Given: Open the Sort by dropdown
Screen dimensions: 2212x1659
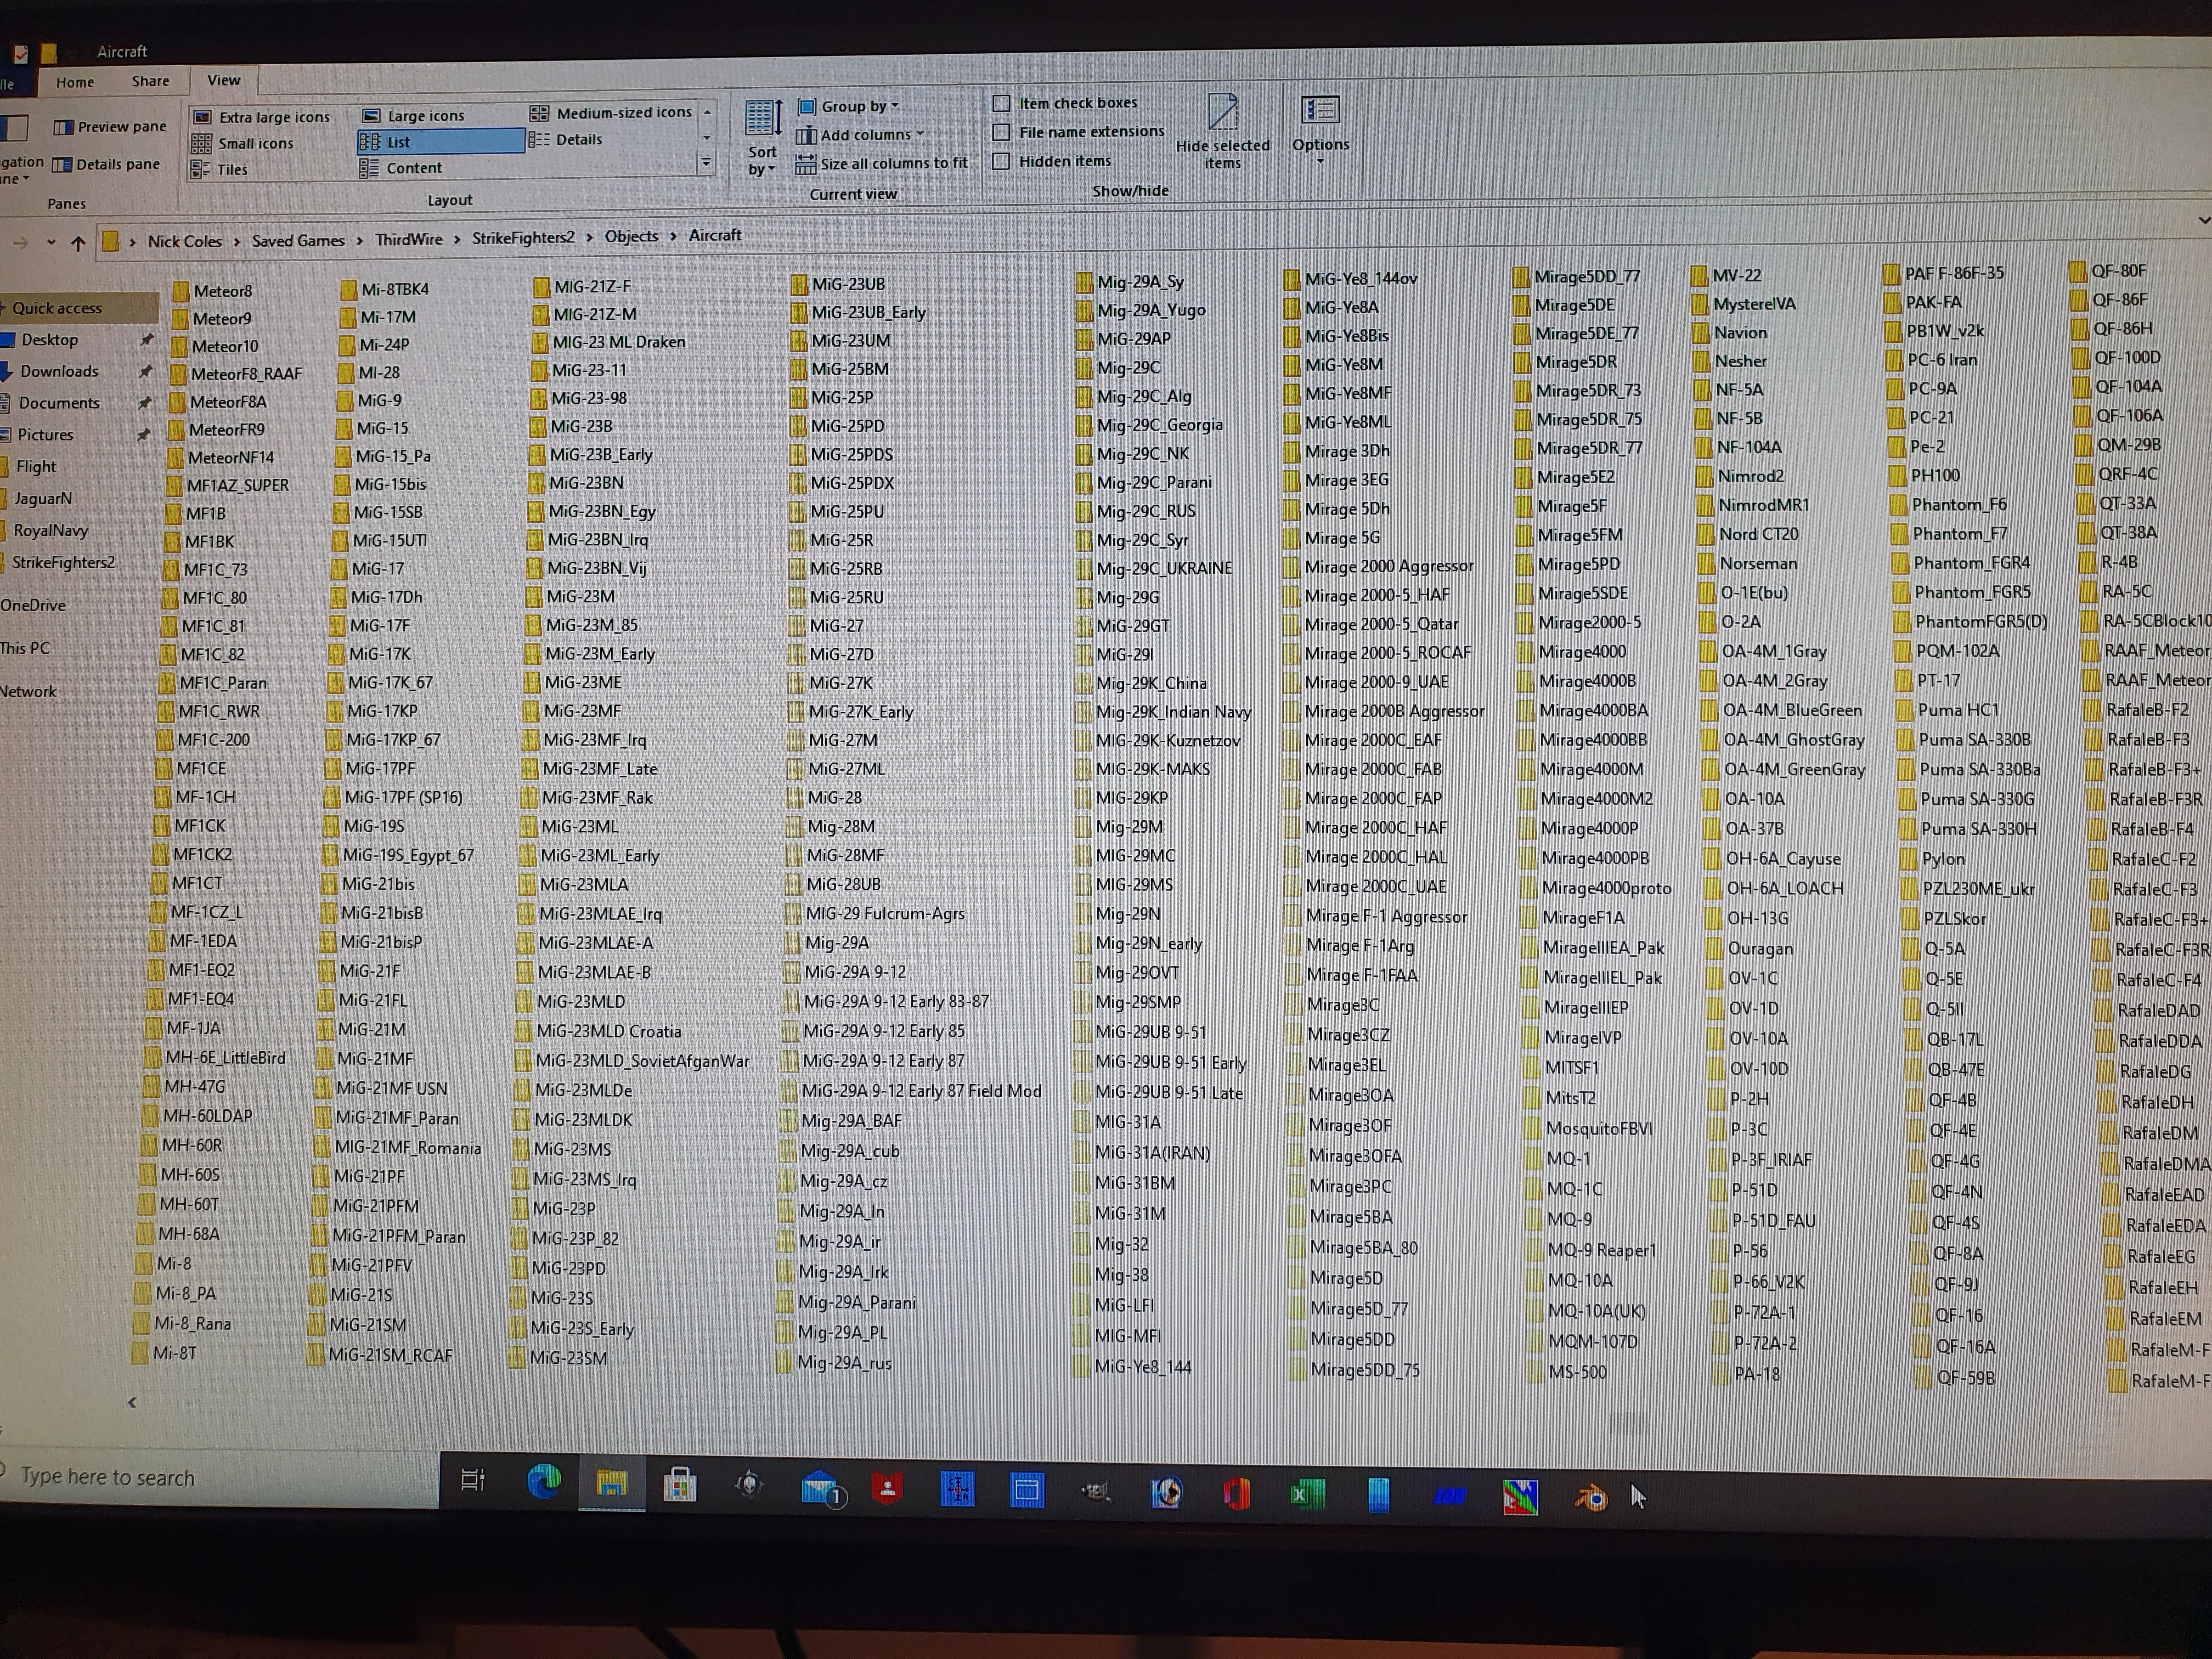Looking at the screenshot, I should tap(763, 138).
